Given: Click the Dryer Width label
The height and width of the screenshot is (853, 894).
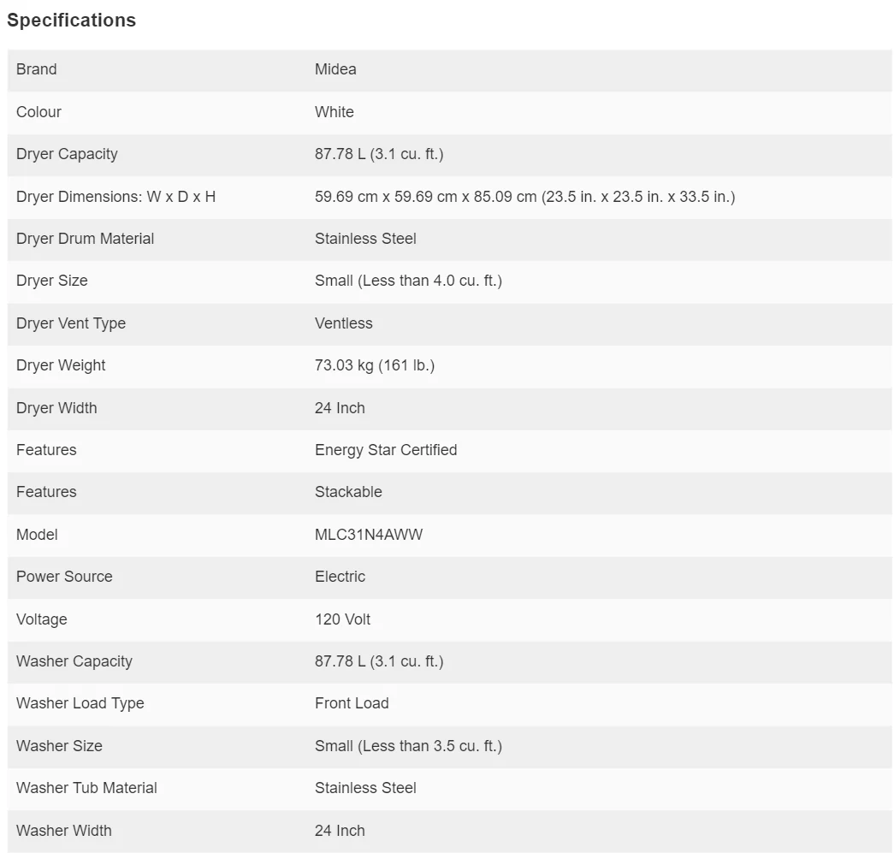Looking at the screenshot, I should 56,408.
